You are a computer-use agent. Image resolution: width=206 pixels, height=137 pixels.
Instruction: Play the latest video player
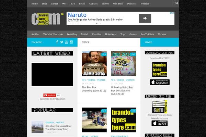click(x=52, y=74)
